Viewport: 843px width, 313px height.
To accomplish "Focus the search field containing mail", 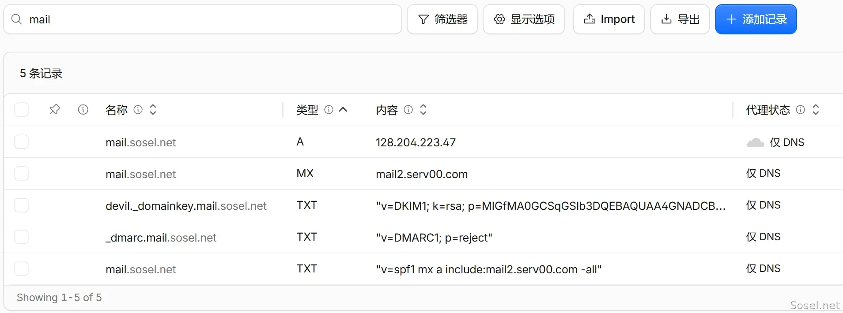I will click(203, 19).
